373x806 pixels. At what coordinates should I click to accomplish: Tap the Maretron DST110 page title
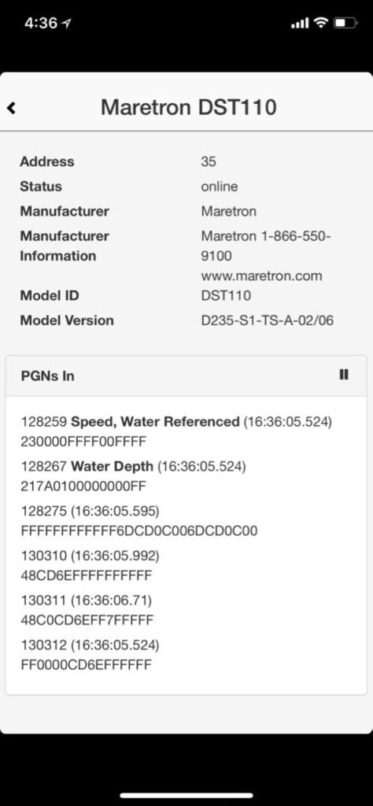pos(189,107)
